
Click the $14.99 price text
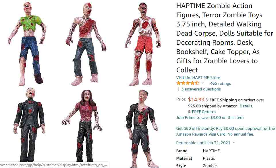point(196,100)
